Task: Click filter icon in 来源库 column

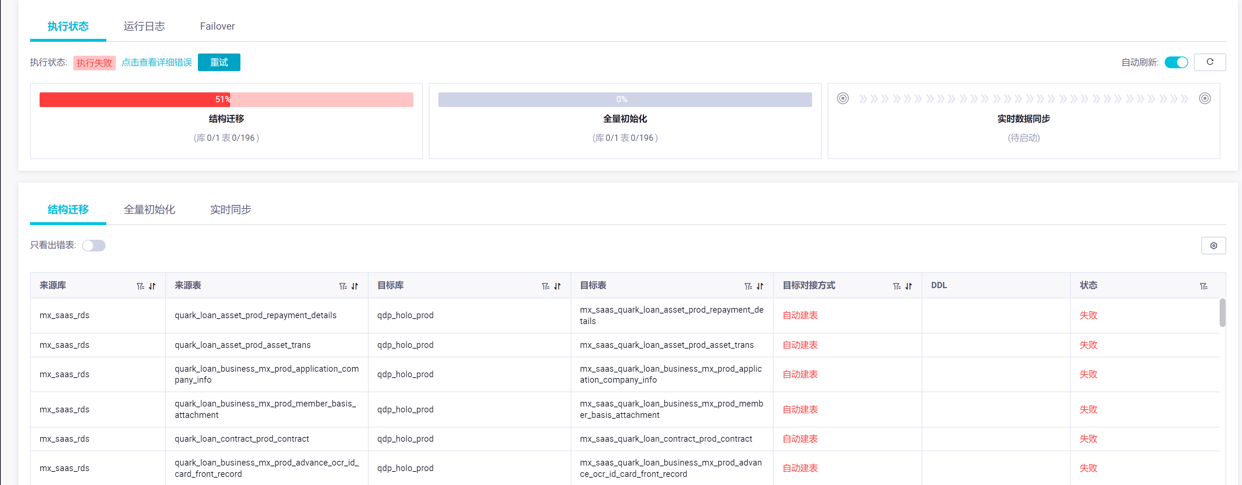Action: coord(140,286)
